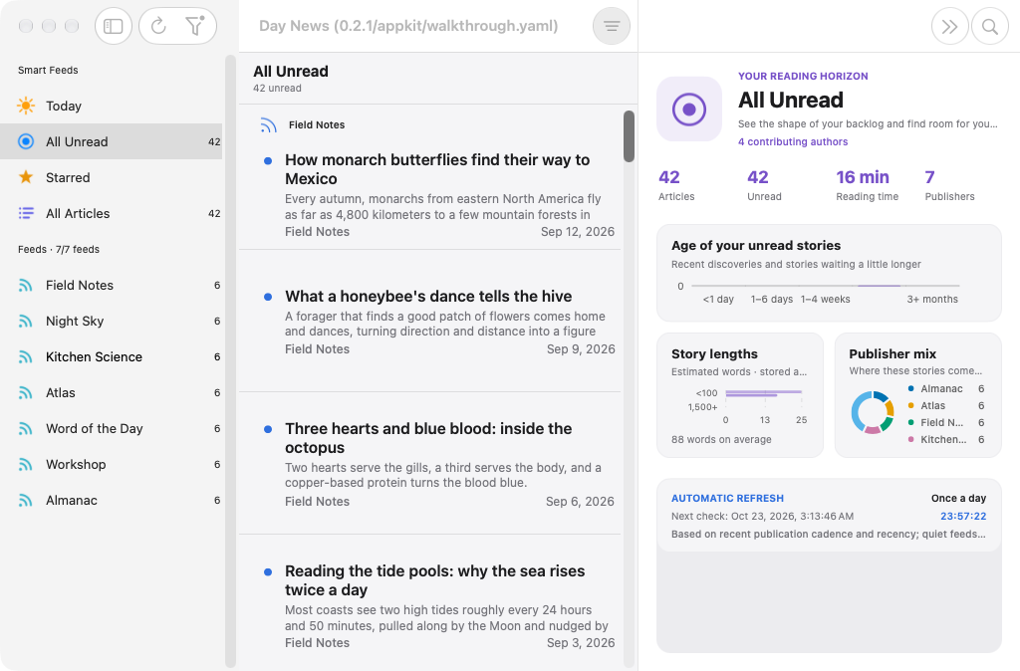Click the purple segment on the age bar
Image resolution: width=1020 pixels, height=671 pixels.
[x=879, y=286]
